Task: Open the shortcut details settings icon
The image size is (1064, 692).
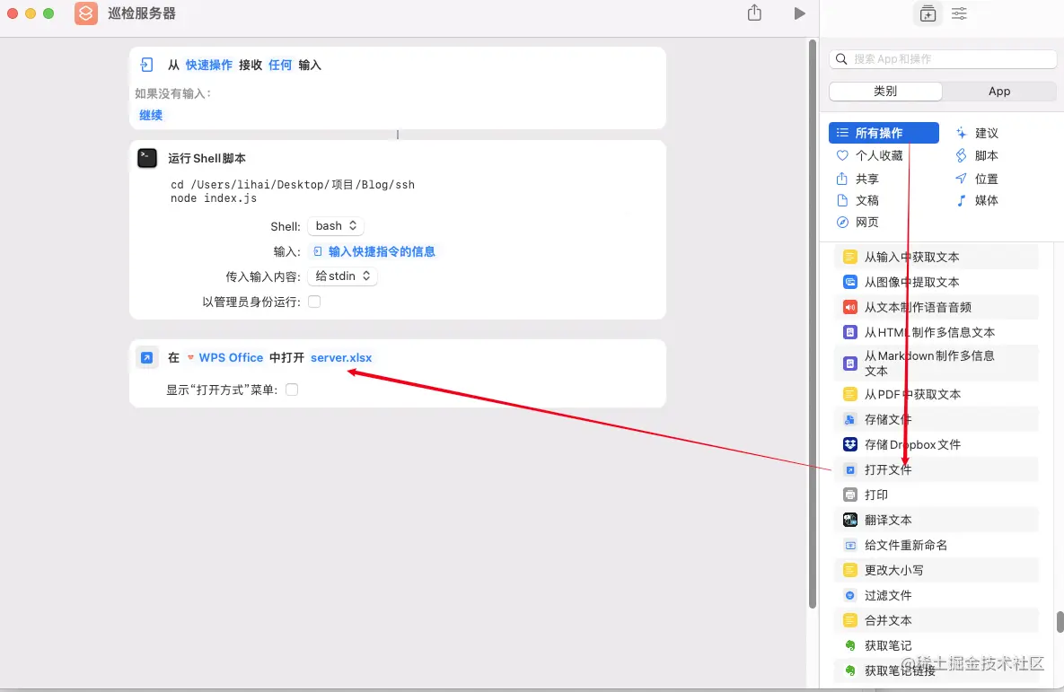Action: (959, 13)
